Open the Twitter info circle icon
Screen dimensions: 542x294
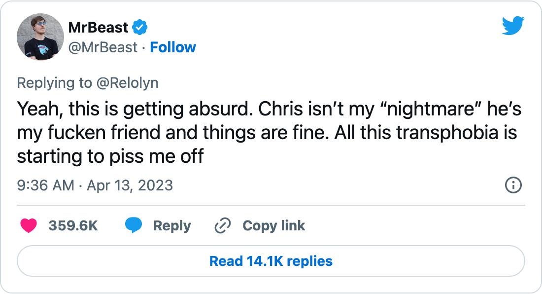pyautogui.click(x=513, y=185)
